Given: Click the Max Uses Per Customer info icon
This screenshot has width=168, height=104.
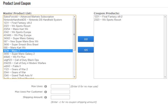Looking at the screenshot, I should 45,92.
